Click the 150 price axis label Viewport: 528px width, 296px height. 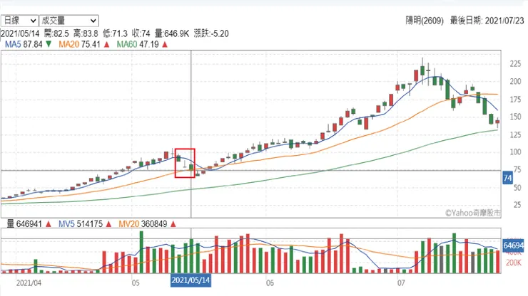515,117
